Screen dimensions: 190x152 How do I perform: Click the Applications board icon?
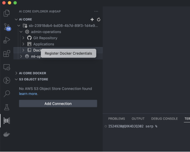pos(29,44)
